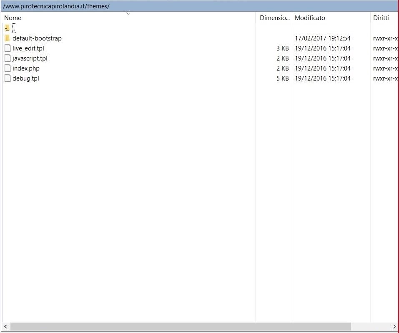Click the 3 KB size of live_edit.tpl
399x333 pixels.
tap(282, 48)
